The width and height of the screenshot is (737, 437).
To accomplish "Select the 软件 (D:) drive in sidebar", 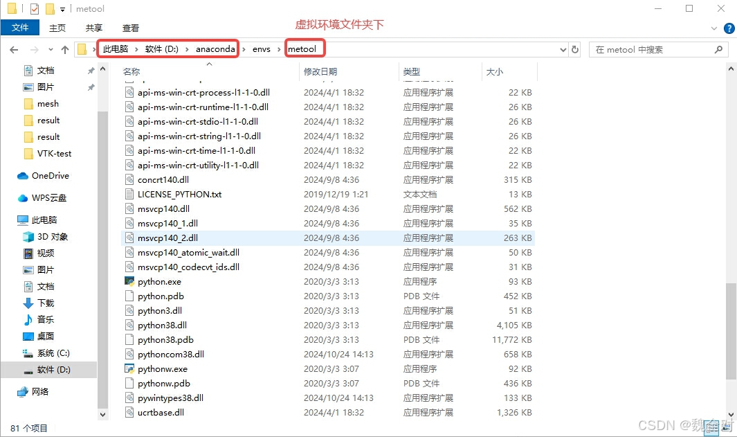I will [49, 370].
